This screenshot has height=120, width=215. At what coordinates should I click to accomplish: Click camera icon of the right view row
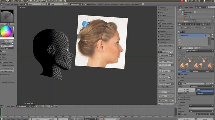coord(169,96)
